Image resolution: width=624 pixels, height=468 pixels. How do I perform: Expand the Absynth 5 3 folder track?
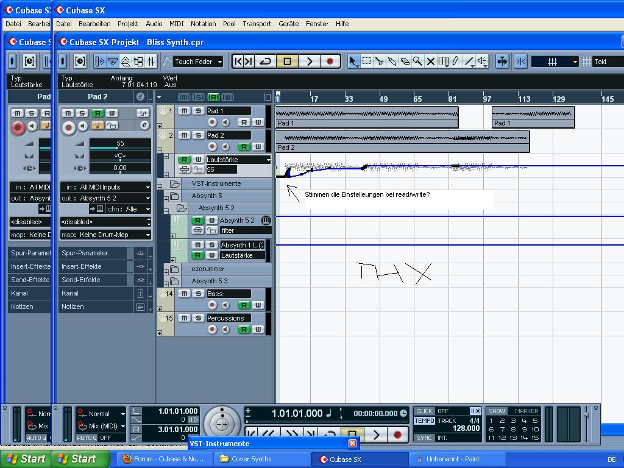(166, 285)
